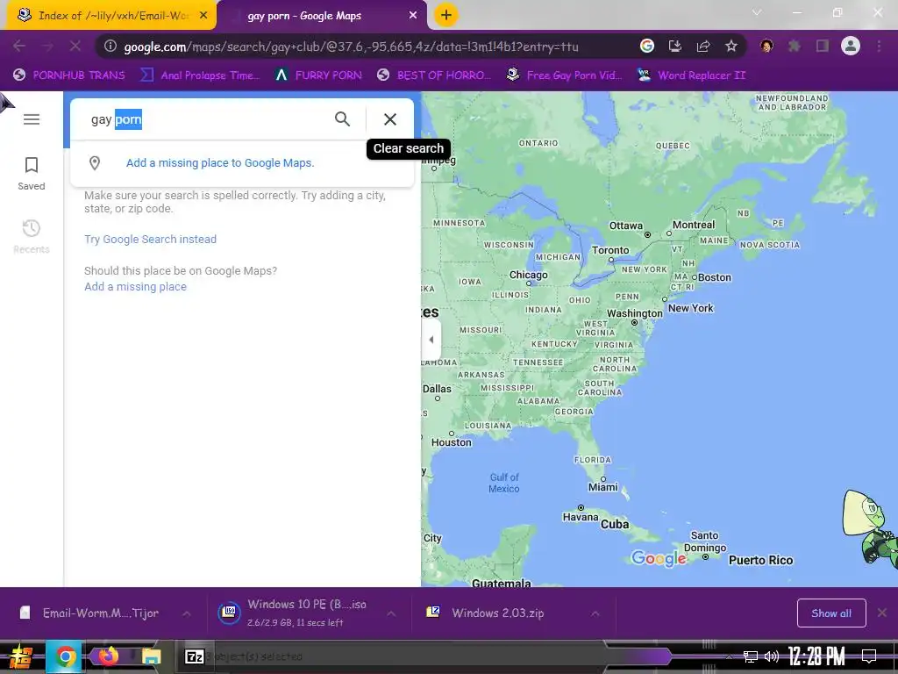This screenshot has width=898, height=674.
Task: Click the Add a missing place link
Action: tap(135, 287)
